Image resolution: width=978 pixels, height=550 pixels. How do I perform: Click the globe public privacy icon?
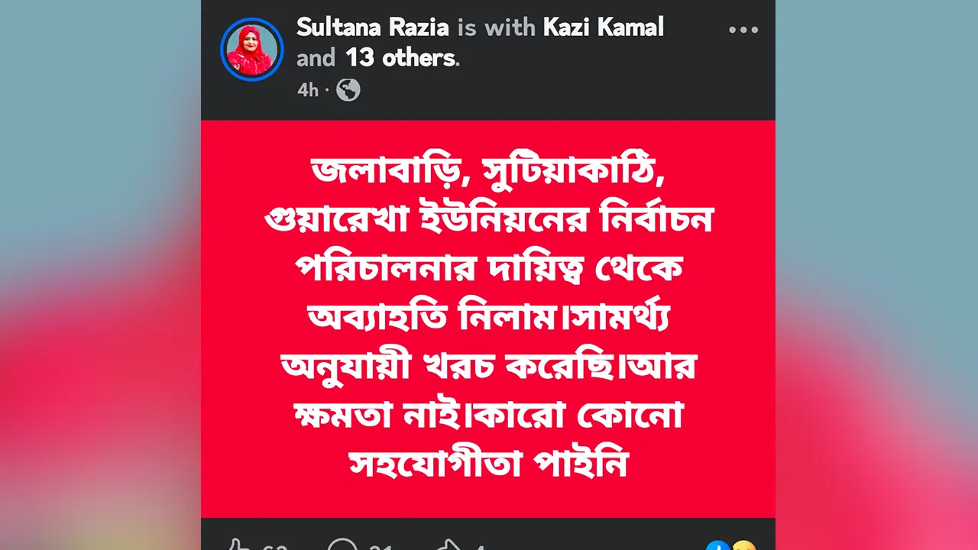point(348,90)
